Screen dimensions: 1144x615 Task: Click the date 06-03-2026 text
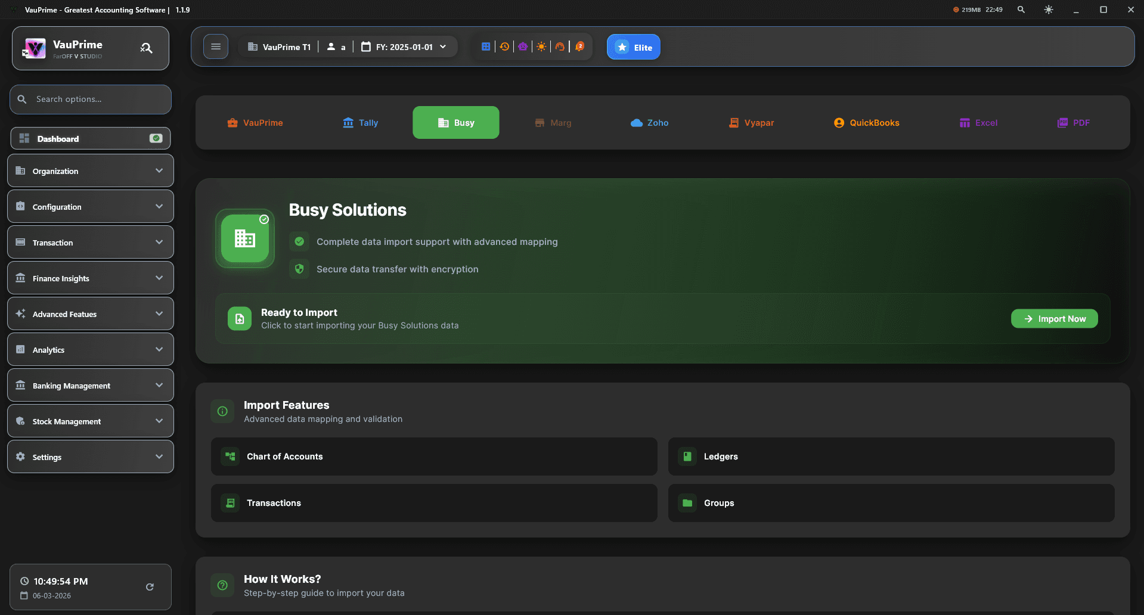click(x=52, y=596)
